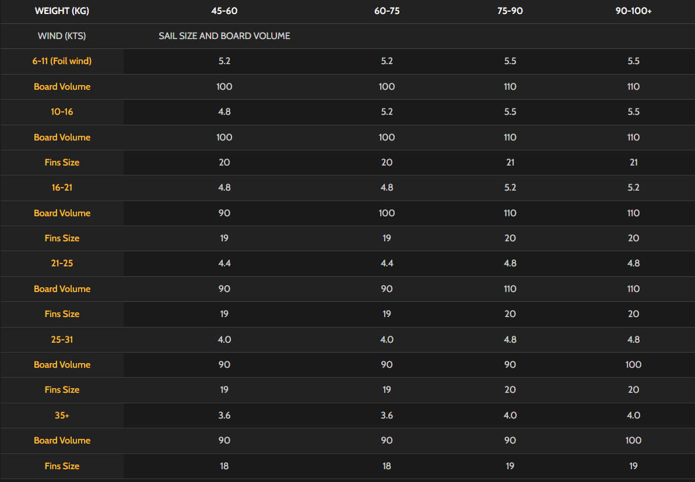Click the 10-16 wind range label

(62, 112)
